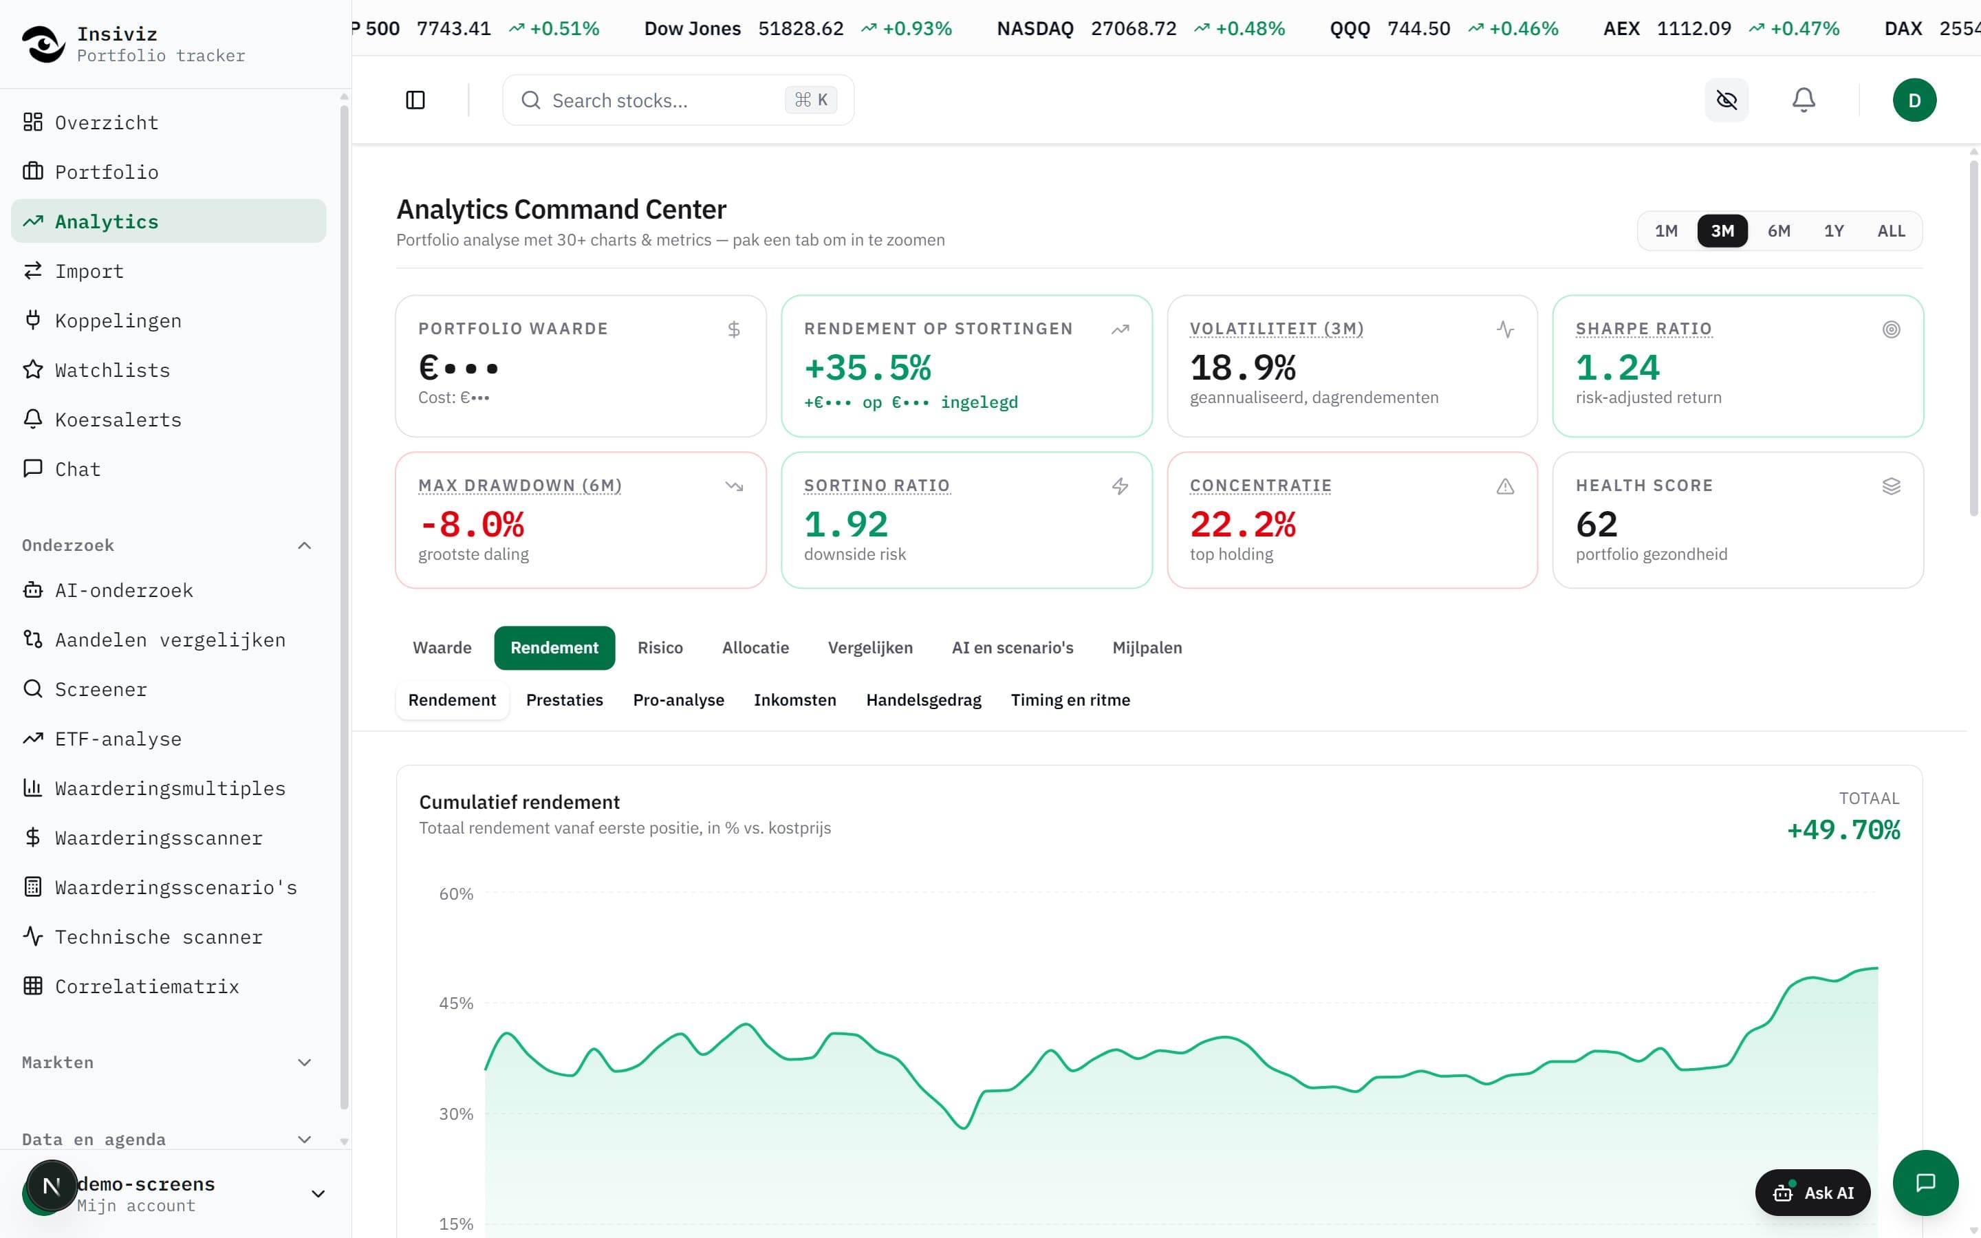
Task: Collapse the Onderzoek section
Action: click(305, 545)
